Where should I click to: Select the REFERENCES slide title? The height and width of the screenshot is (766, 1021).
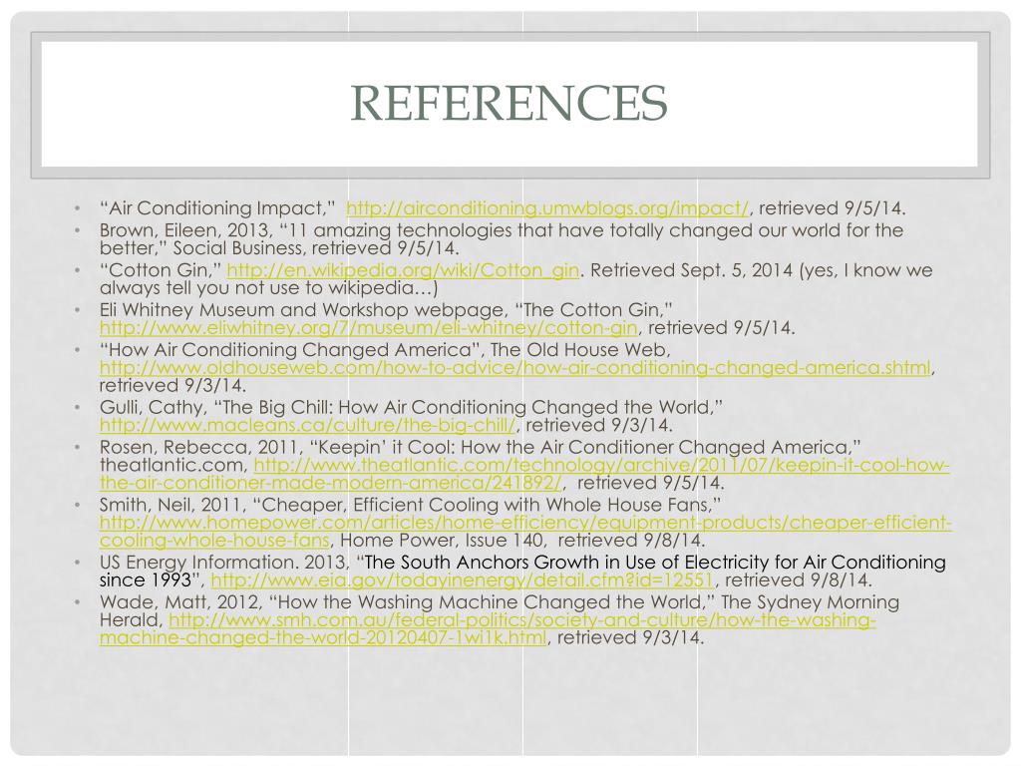[x=510, y=103]
